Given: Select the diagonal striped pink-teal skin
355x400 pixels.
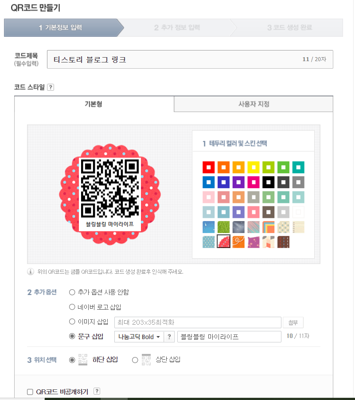Looking at the screenshot, I should tap(254, 227).
